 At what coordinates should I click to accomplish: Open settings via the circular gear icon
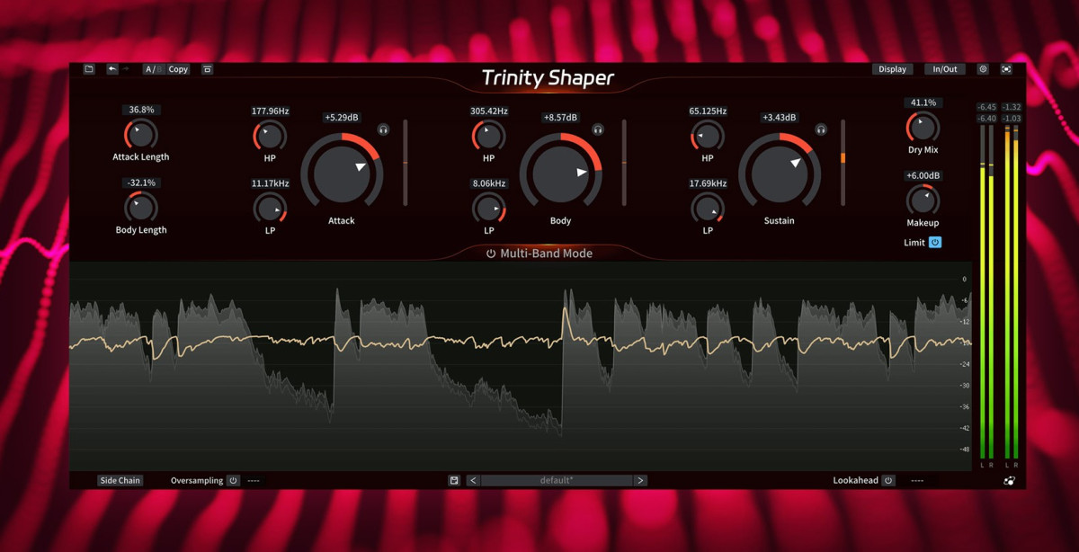[x=983, y=69]
